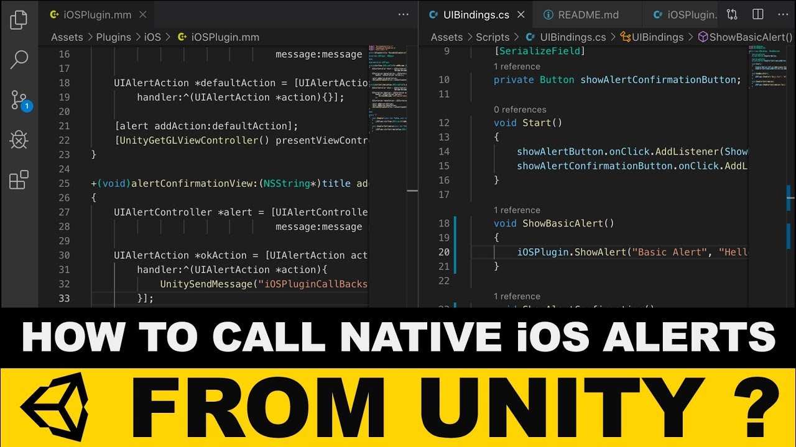The width and height of the screenshot is (796, 447).
Task: Click Scripts breadcrumb in right editor
Action: coord(493,37)
